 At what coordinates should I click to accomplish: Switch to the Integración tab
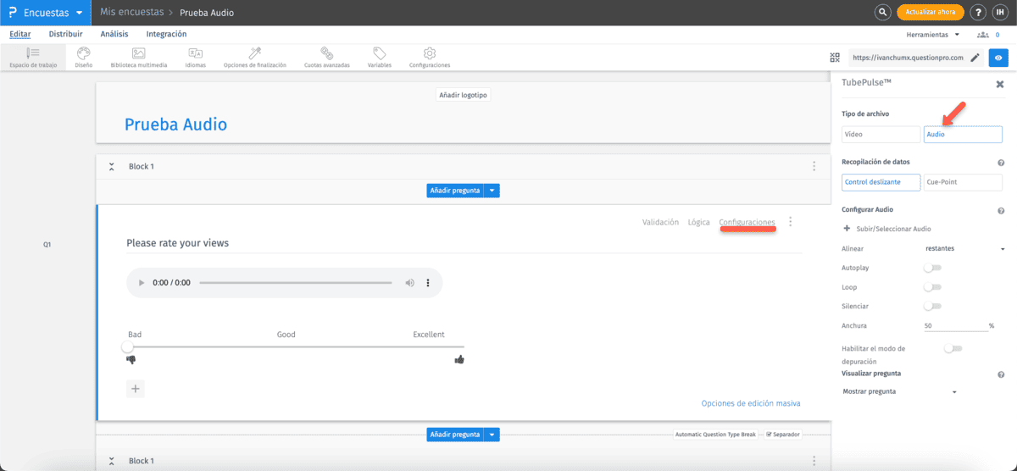pyautogui.click(x=167, y=35)
